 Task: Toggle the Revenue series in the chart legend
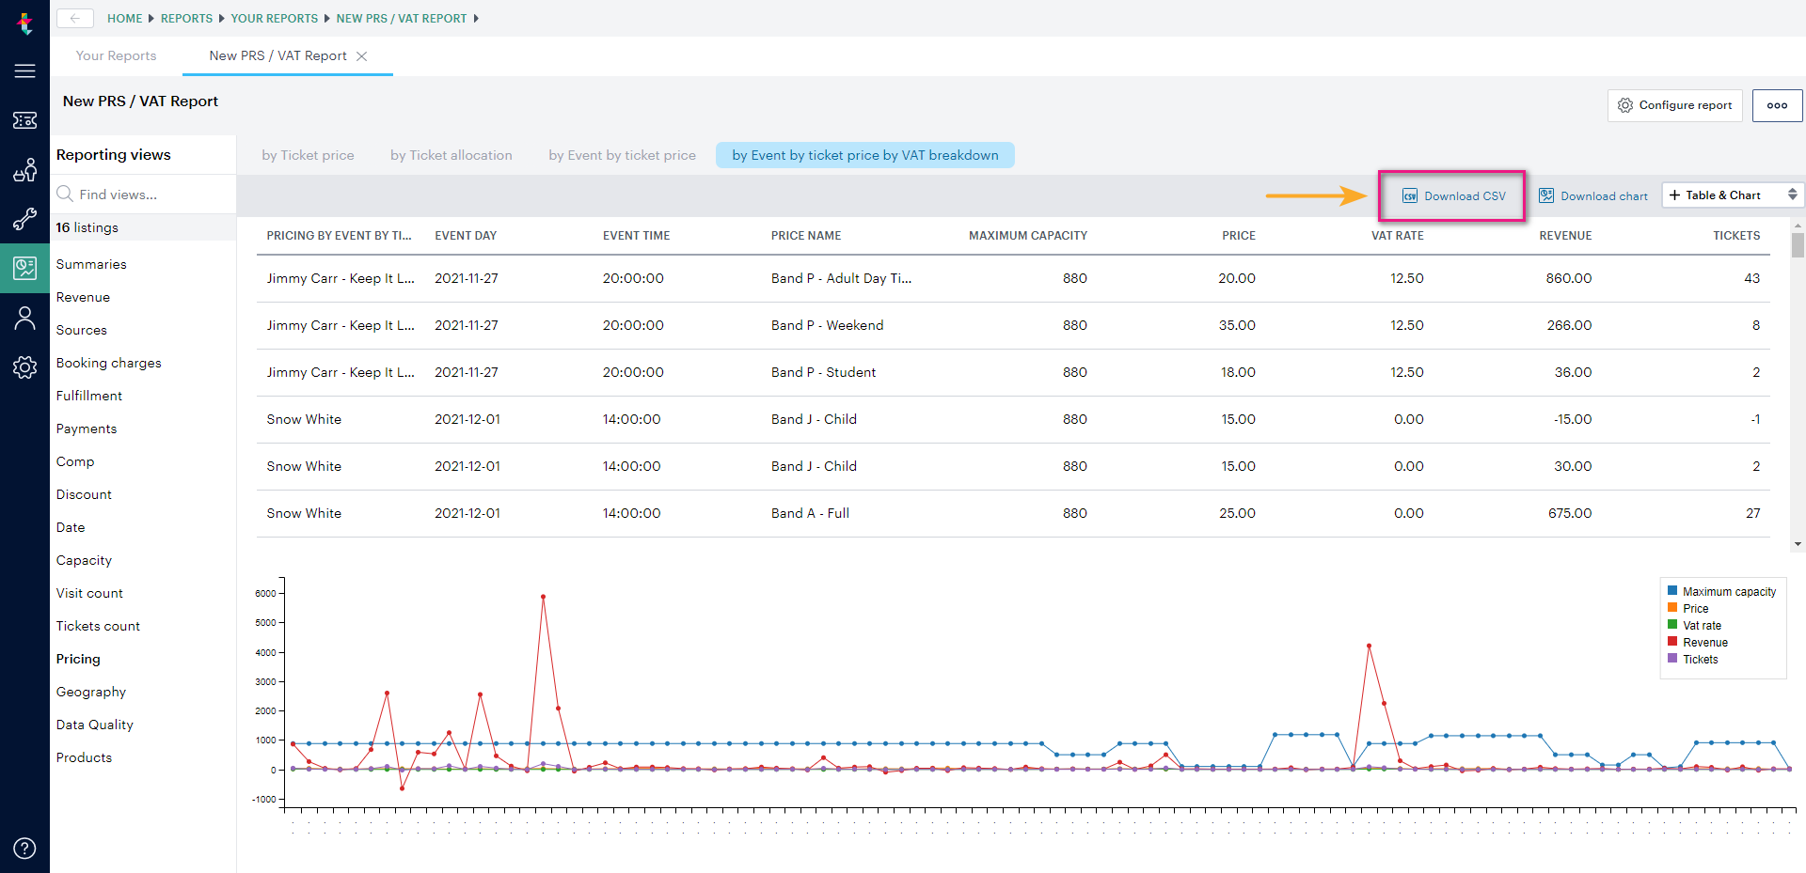point(1703,642)
